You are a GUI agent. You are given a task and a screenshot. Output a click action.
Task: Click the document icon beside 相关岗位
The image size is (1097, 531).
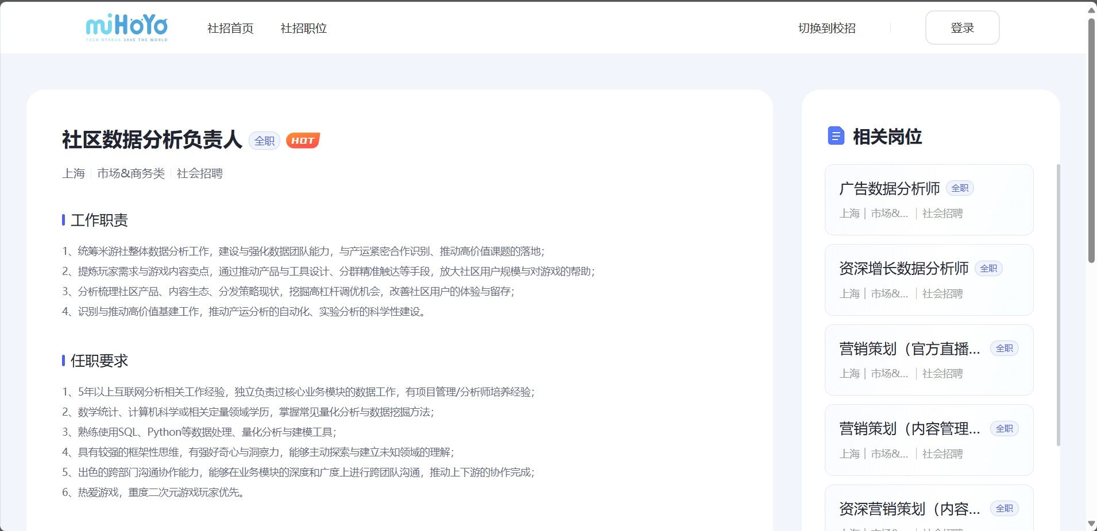[836, 136]
